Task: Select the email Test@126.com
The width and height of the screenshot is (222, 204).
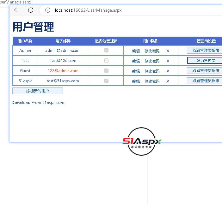Action: pyautogui.click(x=63, y=61)
